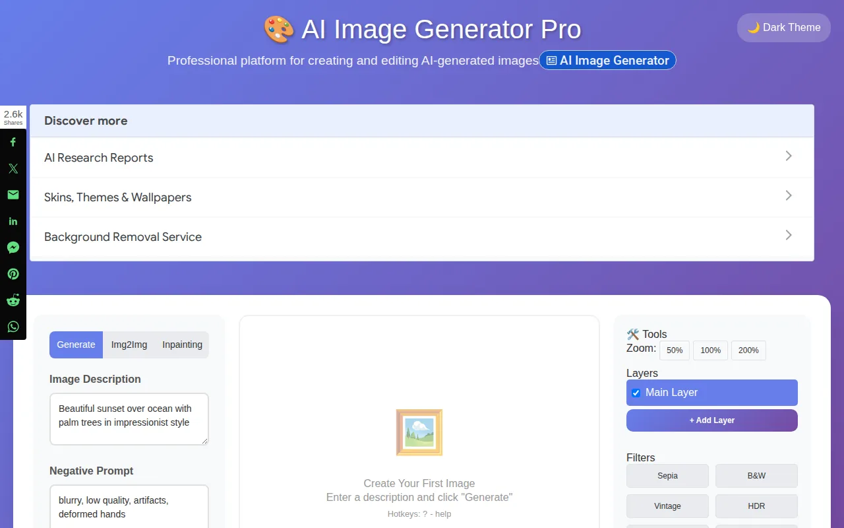This screenshot has width=844, height=528.
Task: Click the Image Description text box
Action: pos(129,419)
